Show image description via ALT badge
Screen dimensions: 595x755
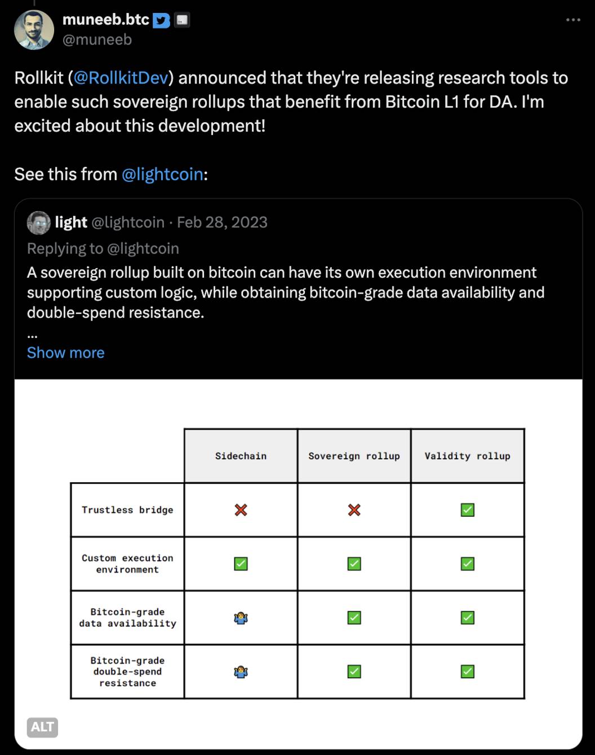pyautogui.click(x=42, y=727)
